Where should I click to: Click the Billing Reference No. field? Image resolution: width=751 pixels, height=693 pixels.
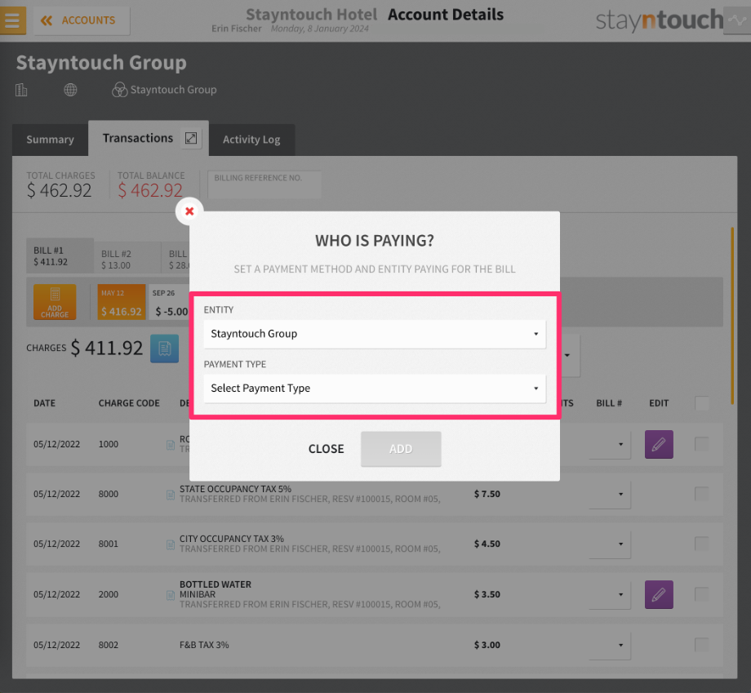[264, 184]
